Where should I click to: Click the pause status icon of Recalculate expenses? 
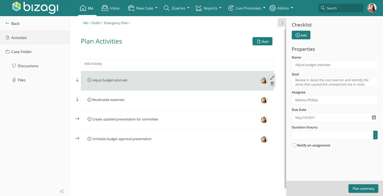(89, 100)
